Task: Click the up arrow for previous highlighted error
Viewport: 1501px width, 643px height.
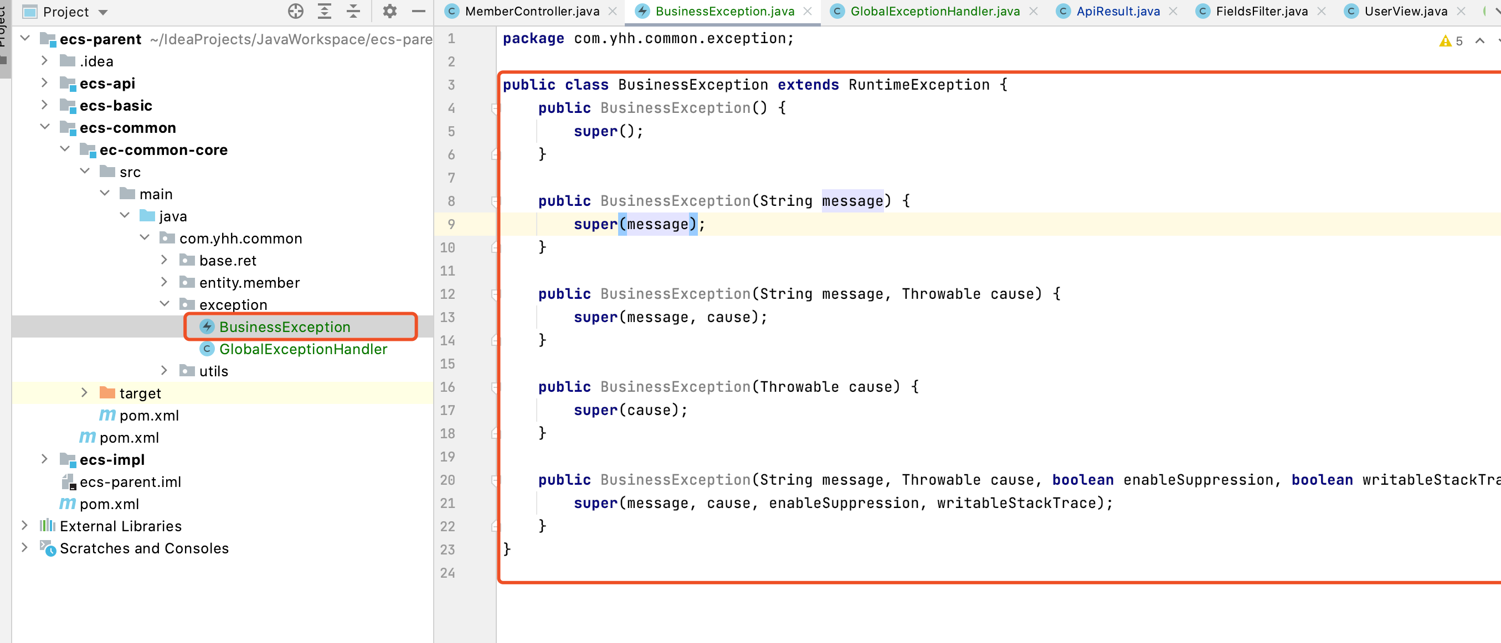Action: pyautogui.click(x=1479, y=41)
